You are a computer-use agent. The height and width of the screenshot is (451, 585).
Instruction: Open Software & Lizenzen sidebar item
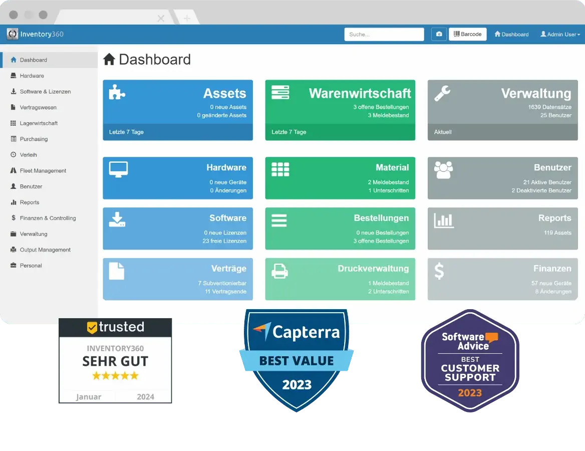click(x=45, y=92)
